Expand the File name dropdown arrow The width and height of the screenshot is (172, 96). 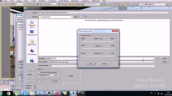click(153, 59)
